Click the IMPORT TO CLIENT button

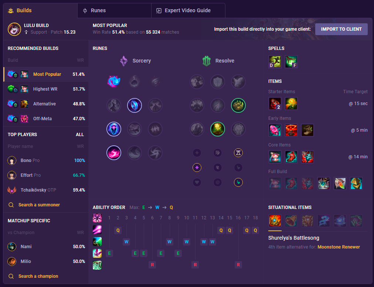[341, 29]
